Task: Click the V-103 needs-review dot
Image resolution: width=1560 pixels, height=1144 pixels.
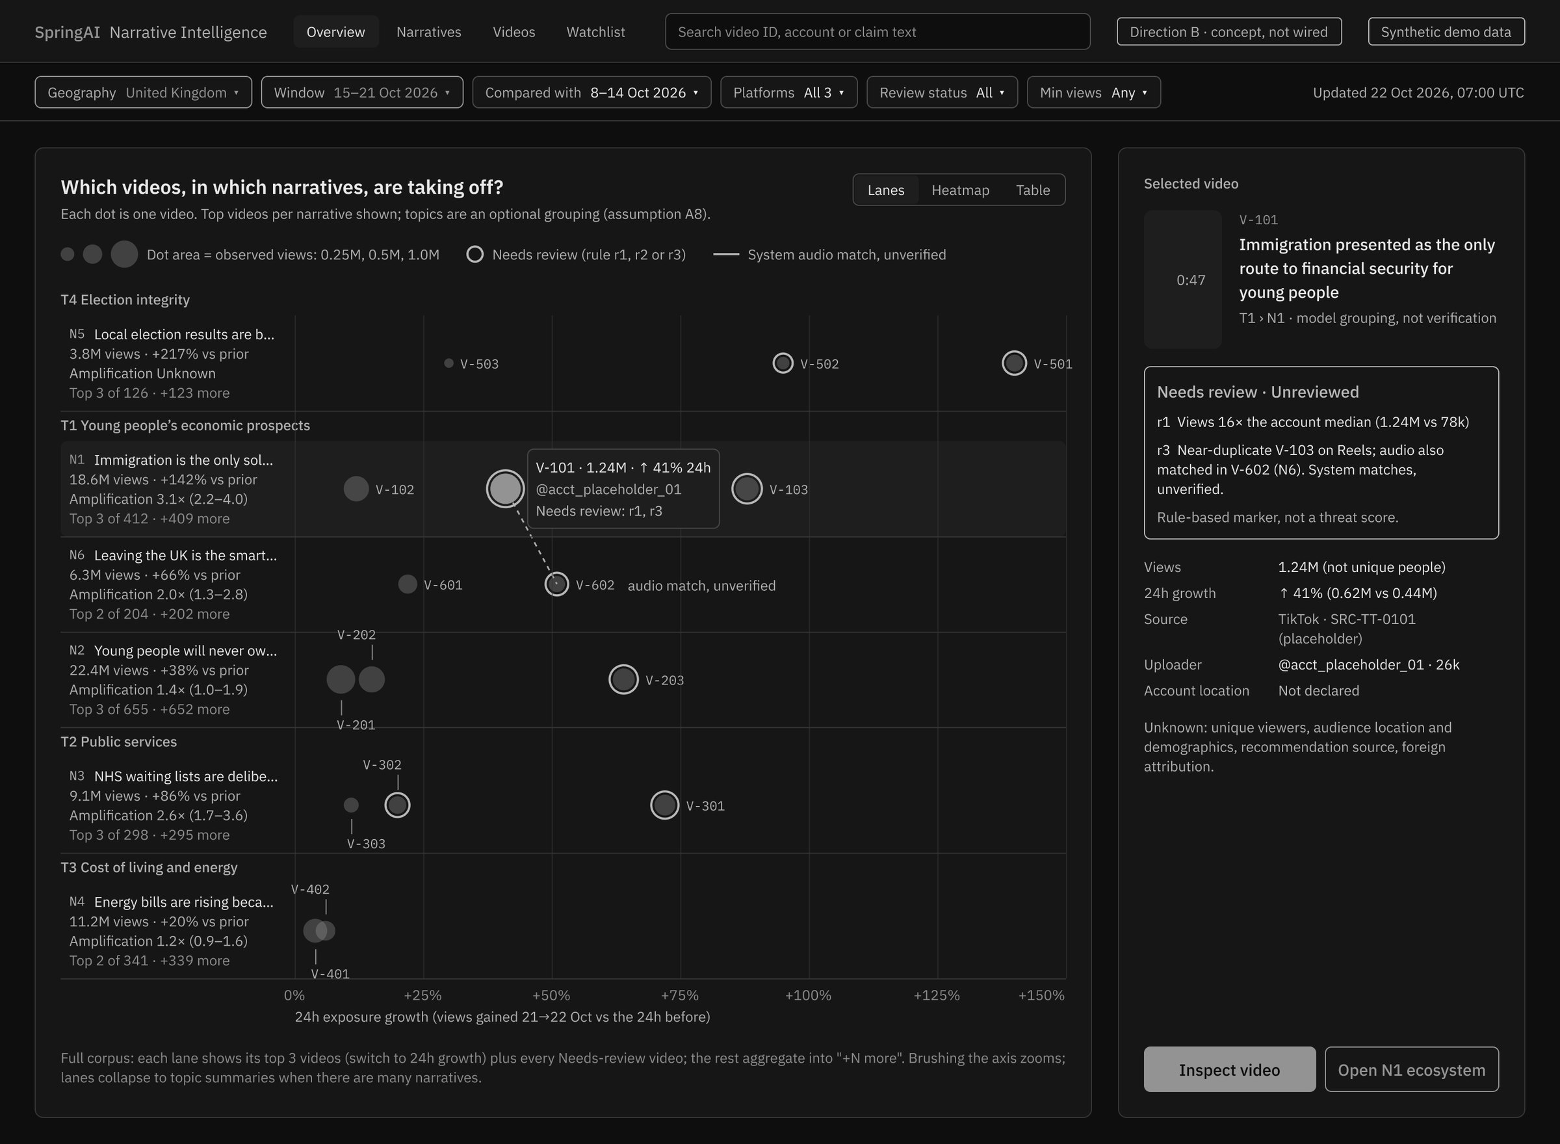Action: 746,489
